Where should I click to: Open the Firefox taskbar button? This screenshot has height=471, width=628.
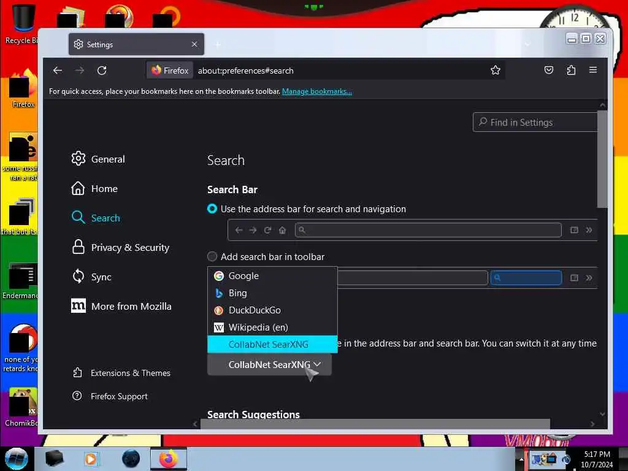tap(169, 459)
